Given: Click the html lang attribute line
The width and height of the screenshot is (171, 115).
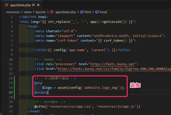Looking at the screenshot, I should pos(78,22).
